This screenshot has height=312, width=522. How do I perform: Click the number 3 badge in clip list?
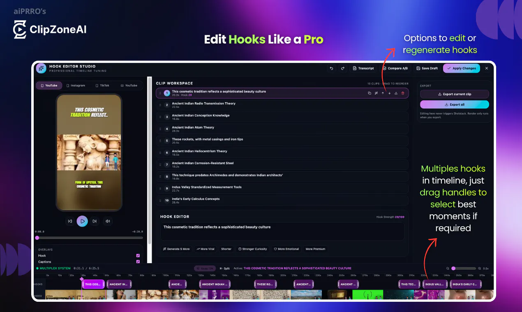167,117
